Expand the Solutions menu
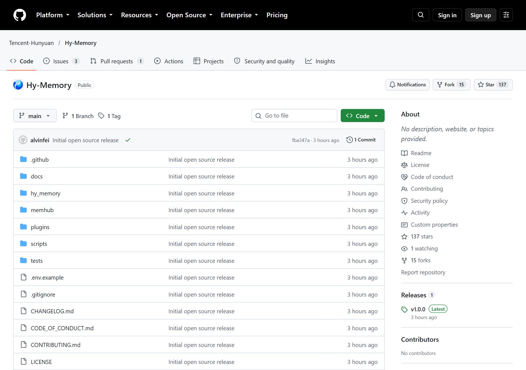 click(x=95, y=15)
